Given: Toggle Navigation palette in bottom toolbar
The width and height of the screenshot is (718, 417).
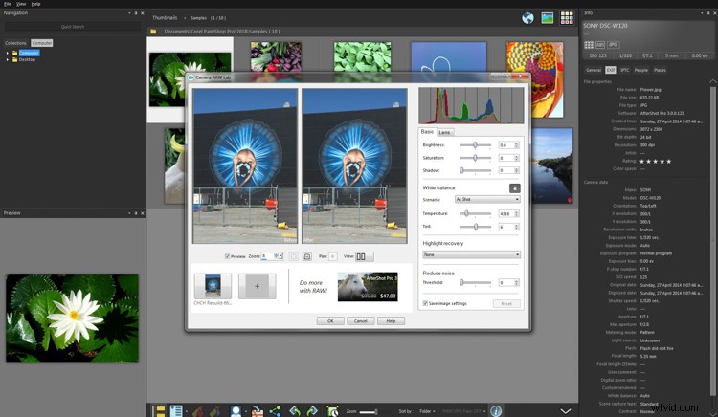Looking at the screenshot, I should (160, 410).
